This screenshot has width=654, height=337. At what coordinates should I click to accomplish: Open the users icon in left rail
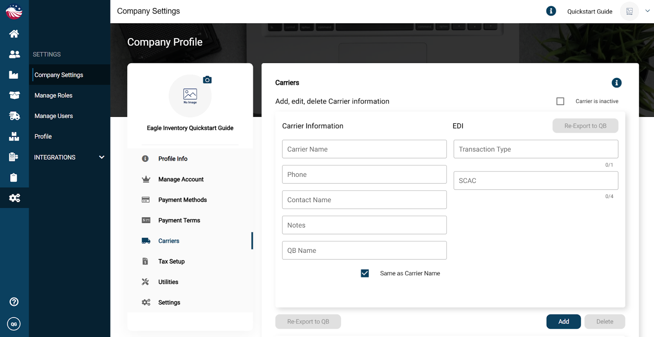pos(14,54)
